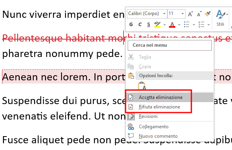
Task: Expand the Calibri (Corpo) font dropdown
Action: 164,14
